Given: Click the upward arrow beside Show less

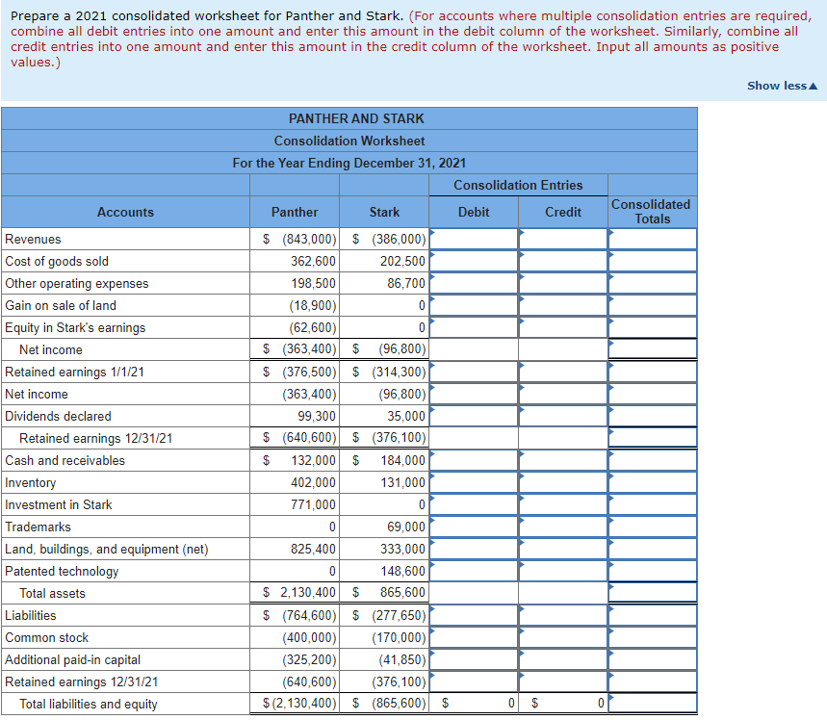Looking at the screenshot, I should click(814, 85).
